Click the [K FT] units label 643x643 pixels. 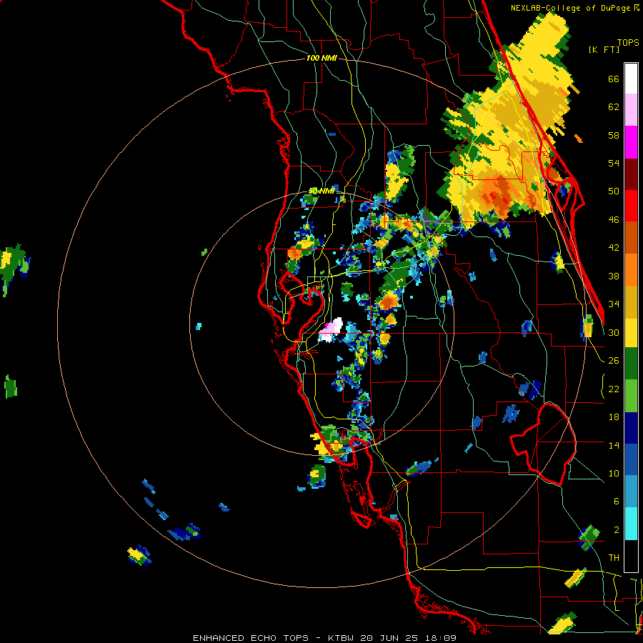click(604, 49)
